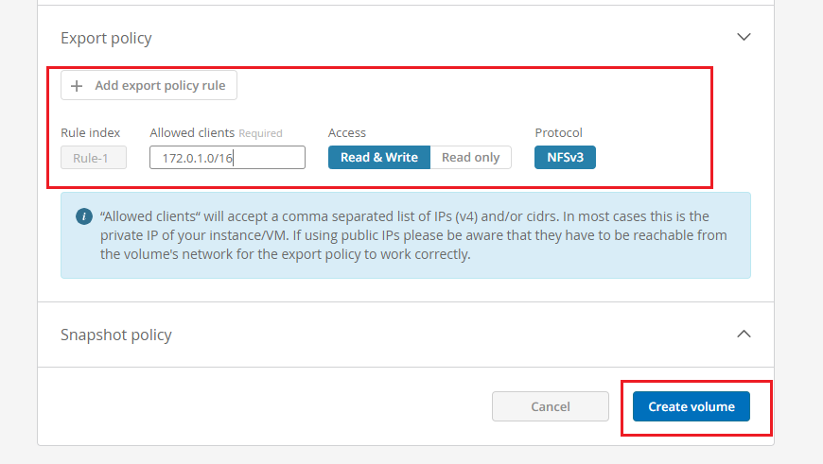Click the info icon in the blue notice

click(84, 217)
